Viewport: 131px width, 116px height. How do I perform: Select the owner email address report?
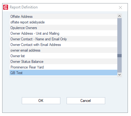point(63,50)
